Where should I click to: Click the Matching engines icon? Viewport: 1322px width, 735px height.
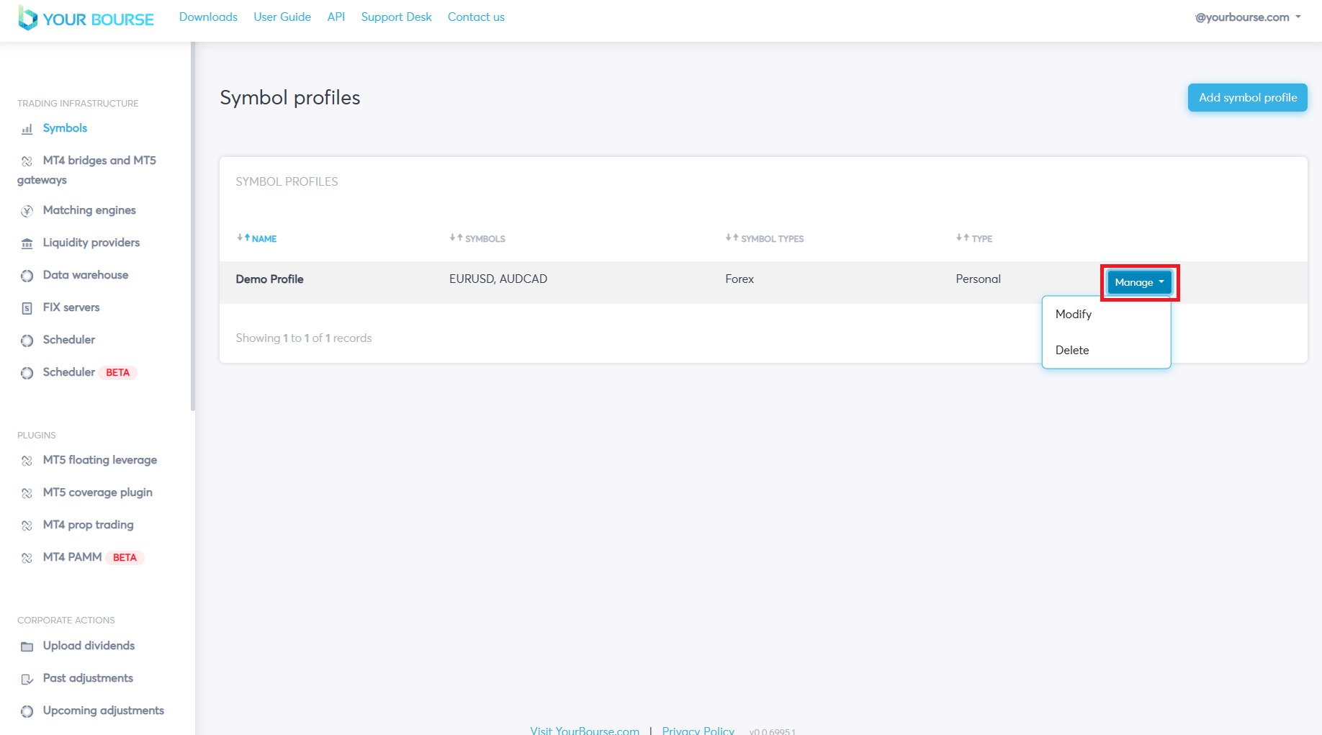[27, 211]
